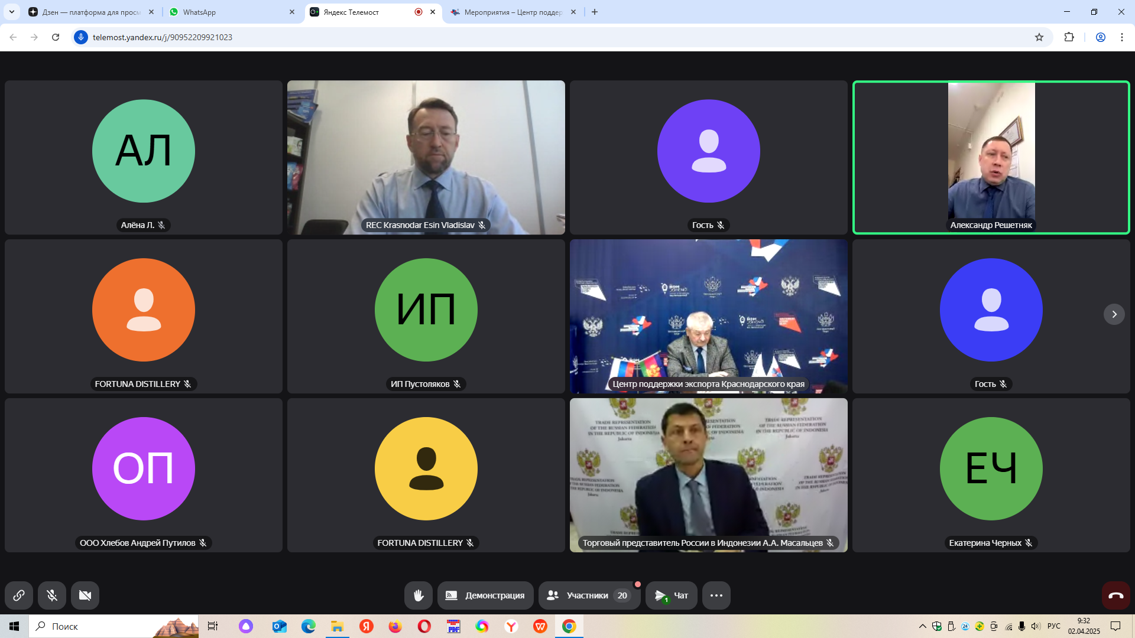Go to next page of participants
The height and width of the screenshot is (638, 1135).
(1114, 314)
